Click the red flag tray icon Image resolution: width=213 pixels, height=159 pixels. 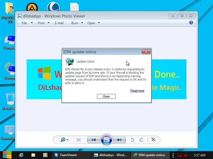179,155
